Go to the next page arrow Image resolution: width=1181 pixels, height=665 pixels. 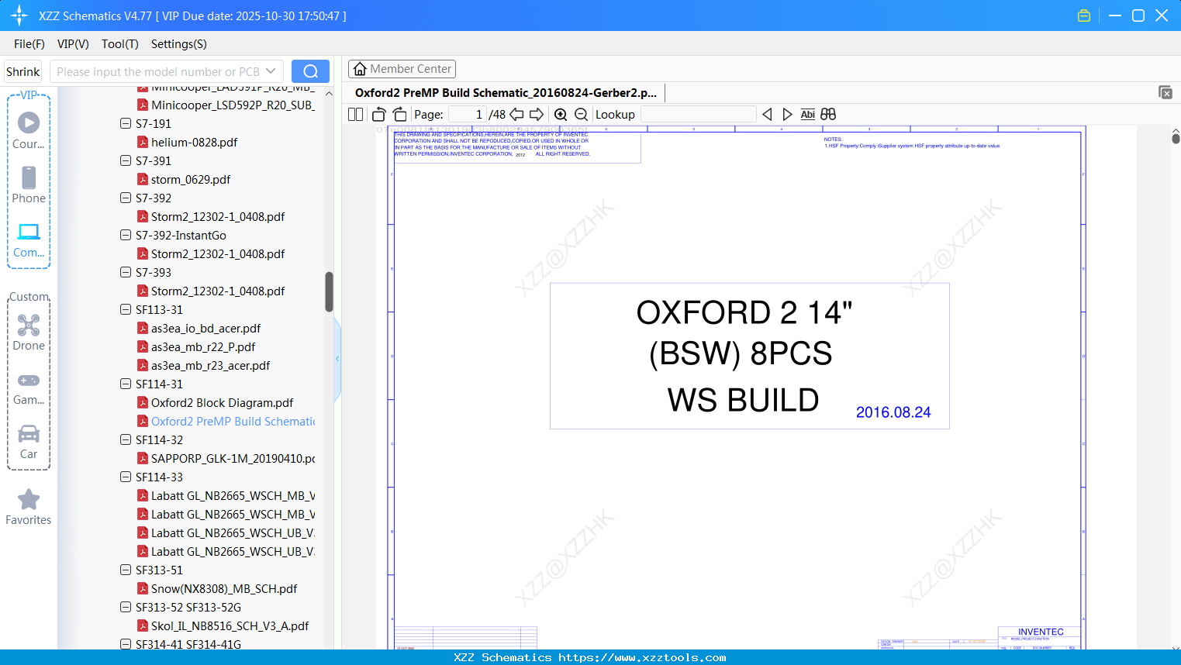click(537, 115)
